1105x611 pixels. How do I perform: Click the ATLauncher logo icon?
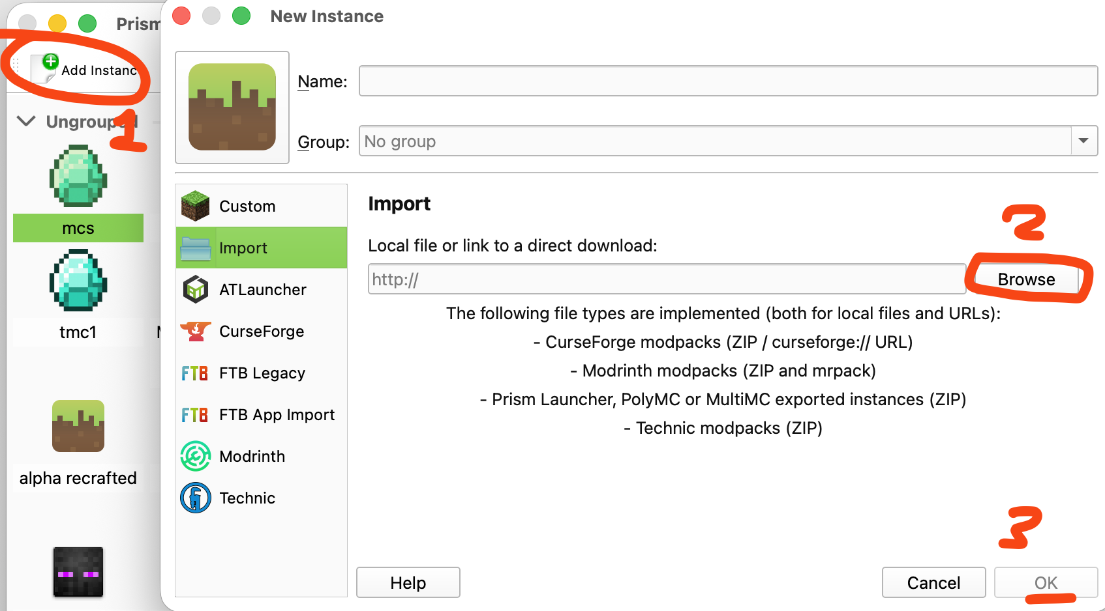(195, 289)
